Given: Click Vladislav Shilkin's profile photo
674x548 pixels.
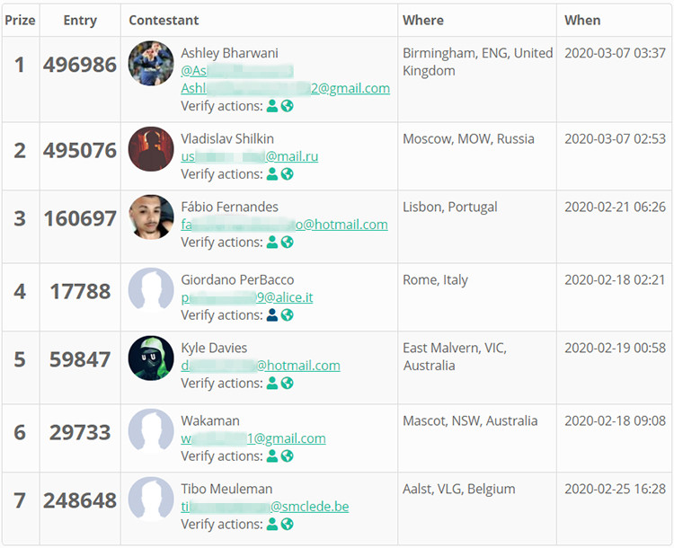Looking at the screenshot, I should pos(151,149).
